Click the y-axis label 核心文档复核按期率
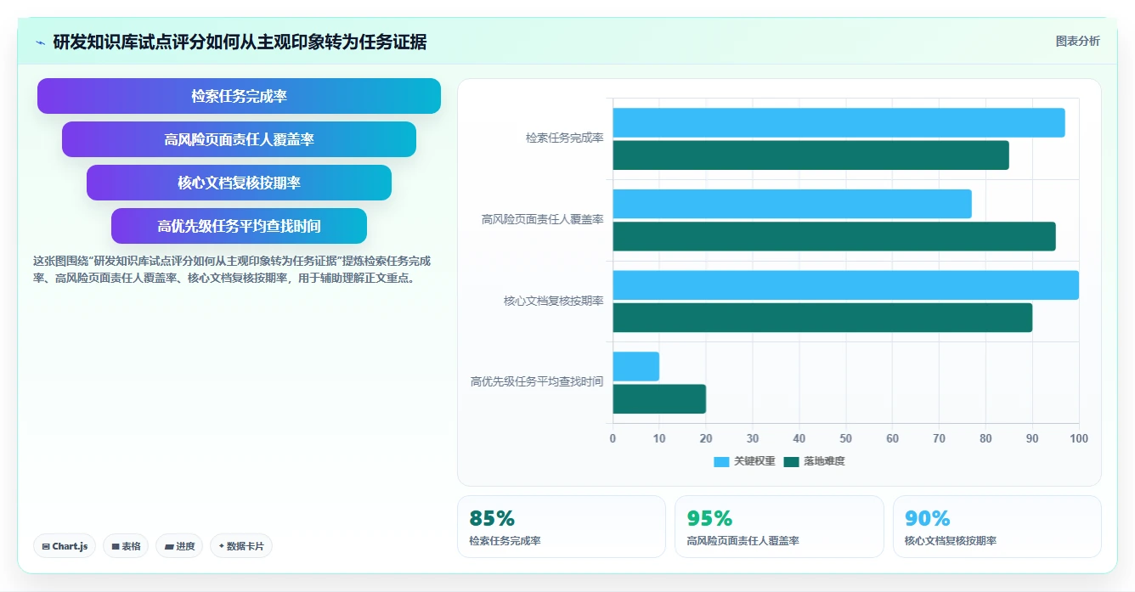 coord(553,301)
